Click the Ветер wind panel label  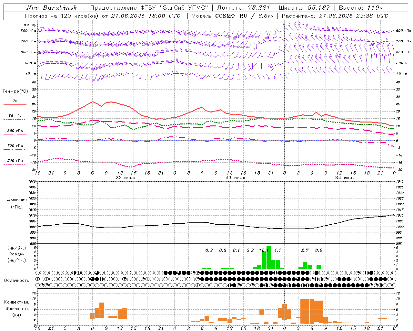[x=30, y=25]
